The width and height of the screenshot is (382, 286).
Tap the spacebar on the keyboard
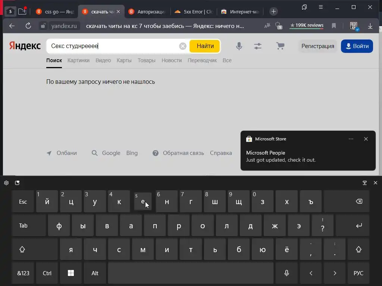(191, 273)
